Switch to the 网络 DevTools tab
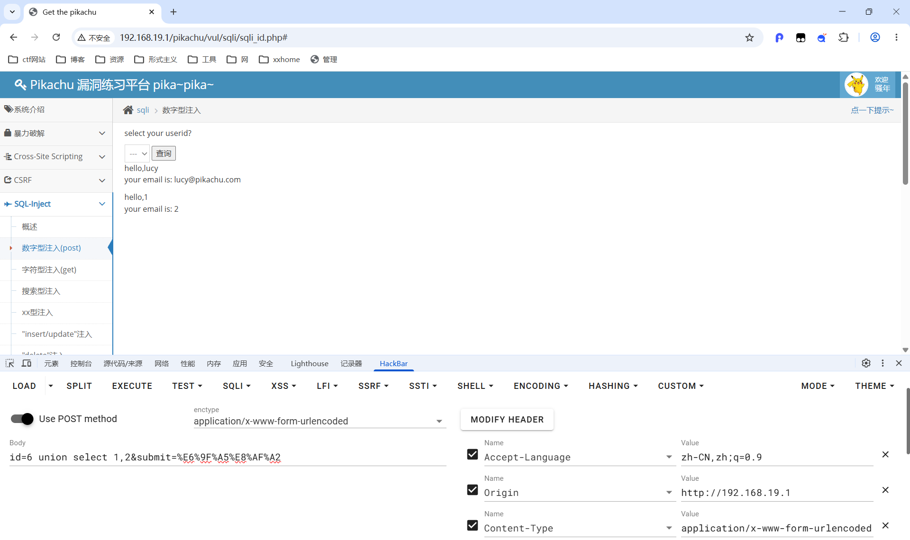Screen dimensions: 910x540 click(x=162, y=363)
